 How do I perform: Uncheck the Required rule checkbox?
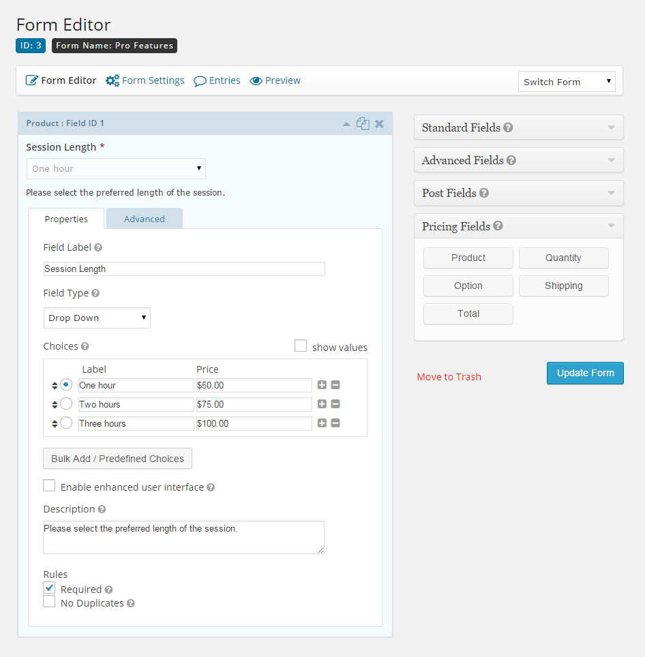(x=49, y=587)
